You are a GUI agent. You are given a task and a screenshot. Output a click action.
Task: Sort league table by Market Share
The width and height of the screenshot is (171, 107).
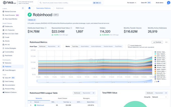pos(91,102)
